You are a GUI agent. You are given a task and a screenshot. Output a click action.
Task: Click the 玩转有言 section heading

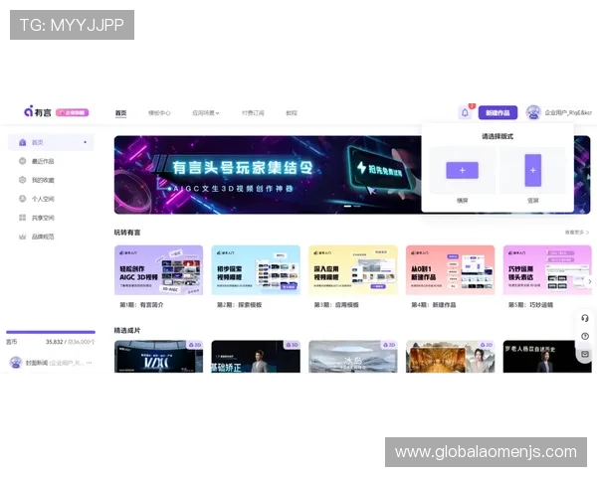pos(127,233)
